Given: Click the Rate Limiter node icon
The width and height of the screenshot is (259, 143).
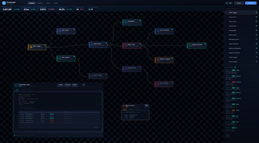Looking at the screenshot, I should (60, 58).
